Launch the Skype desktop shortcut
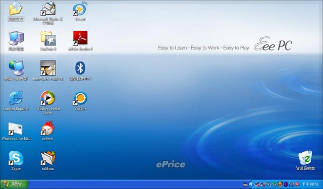 tap(16, 158)
